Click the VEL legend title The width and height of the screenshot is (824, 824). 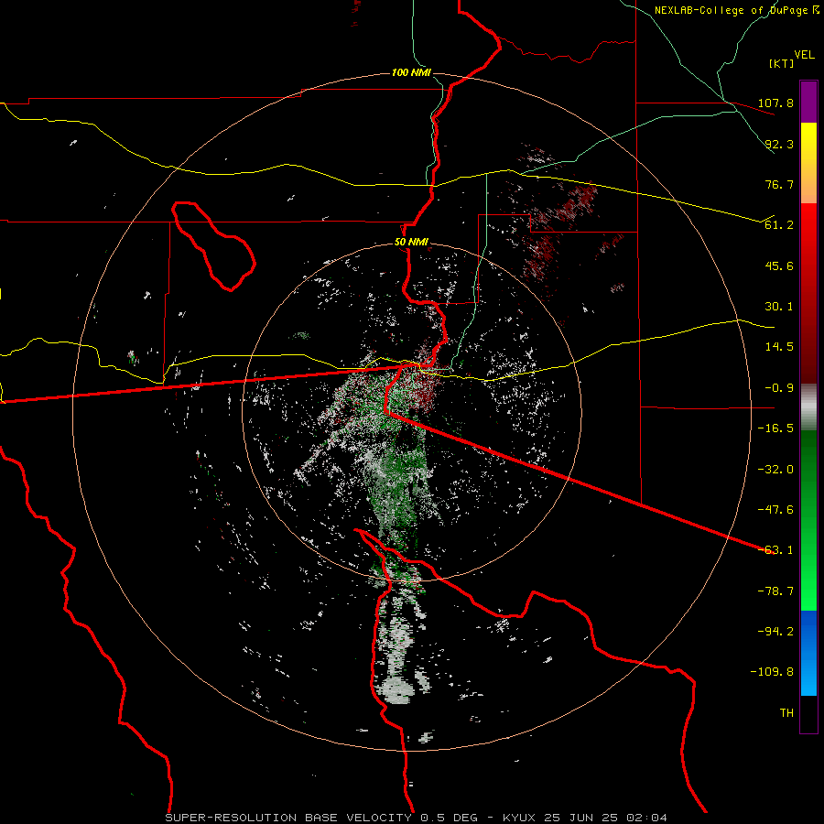[804, 55]
